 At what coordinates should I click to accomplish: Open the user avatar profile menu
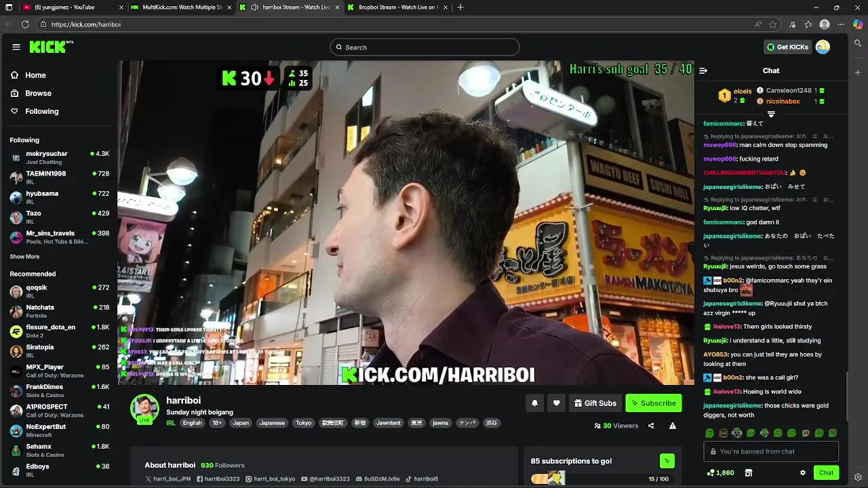(823, 47)
